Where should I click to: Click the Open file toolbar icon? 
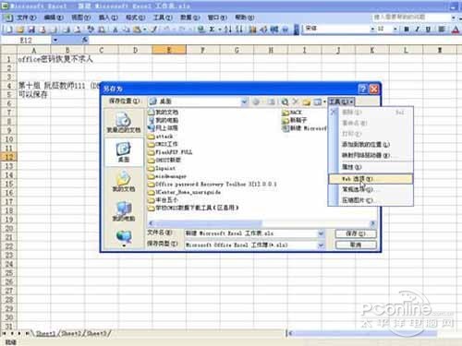(x=20, y=30)
